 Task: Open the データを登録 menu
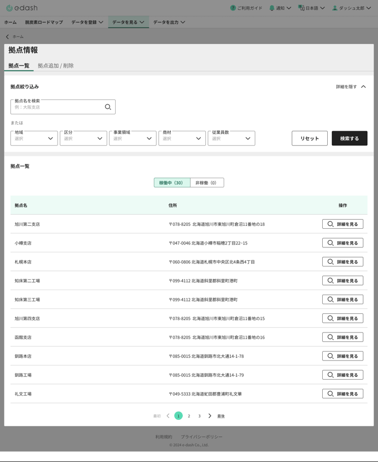[87, 23]
